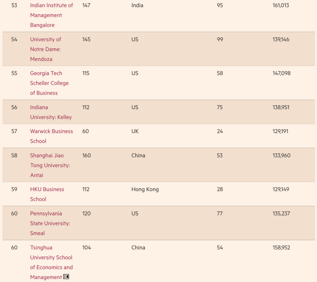Open Warwick Business School link
The width and height of the screenshot is (317, 282).
pyautogui.click(x=51, y=136)
